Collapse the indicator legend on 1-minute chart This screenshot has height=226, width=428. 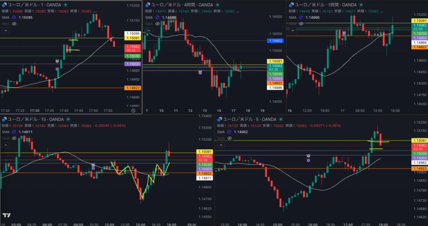pyautogui.click(x=5, y=31)
